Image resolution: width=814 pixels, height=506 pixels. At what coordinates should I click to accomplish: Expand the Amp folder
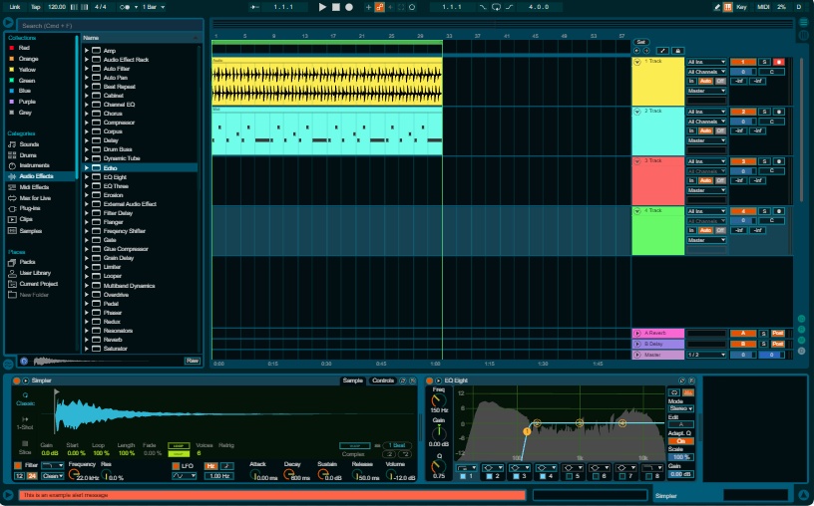[87, 50]
